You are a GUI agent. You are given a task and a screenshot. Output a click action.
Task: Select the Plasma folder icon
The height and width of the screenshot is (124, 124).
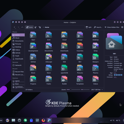pyautogui.click(x=95, y=68)
